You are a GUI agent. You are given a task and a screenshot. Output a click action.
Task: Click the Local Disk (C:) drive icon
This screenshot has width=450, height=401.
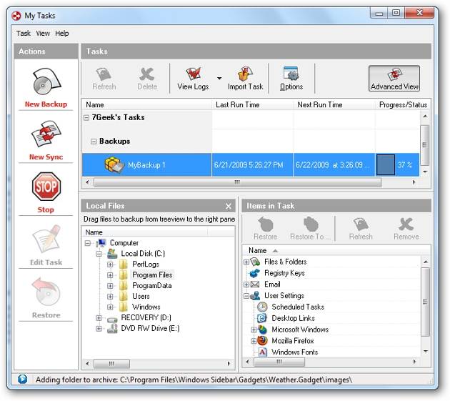[x=112, y=254]
